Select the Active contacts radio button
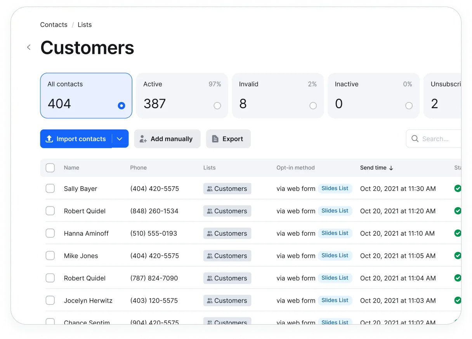The width and height of the screenshot is (472, 339). click(217, 106)
